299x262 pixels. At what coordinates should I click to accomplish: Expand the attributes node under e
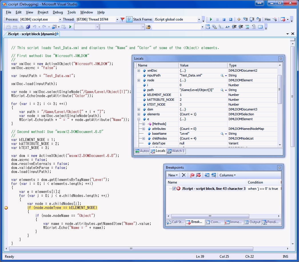143,129
